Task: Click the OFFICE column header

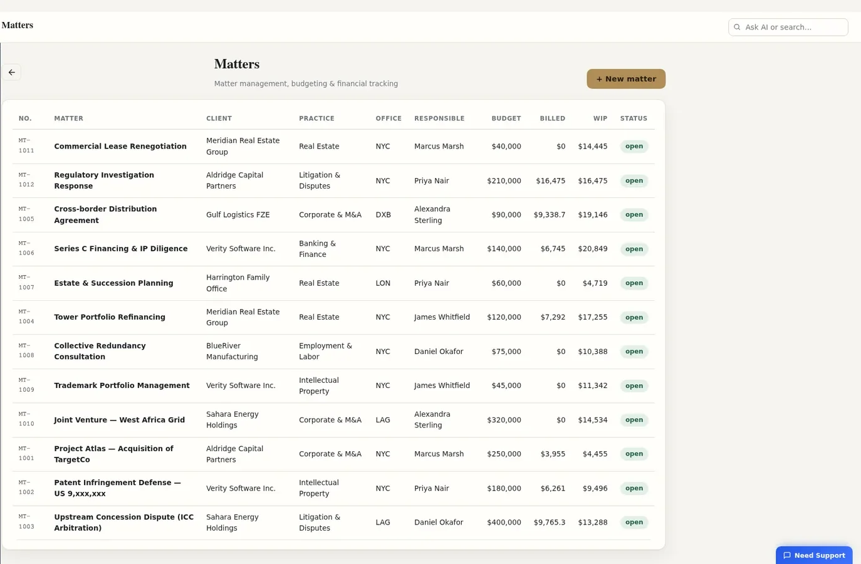Action: click(x=389, y=118)
